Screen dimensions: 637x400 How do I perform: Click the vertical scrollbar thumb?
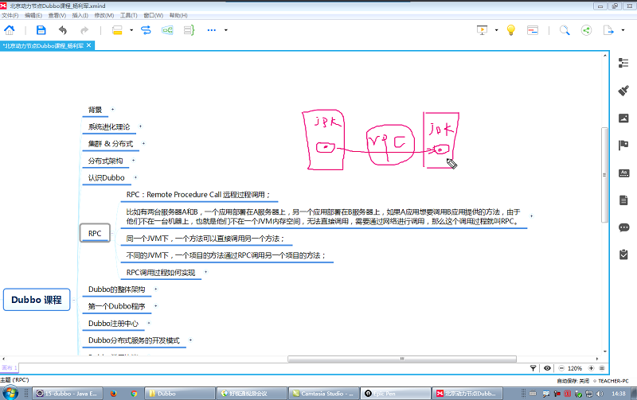tap(604, 175)
